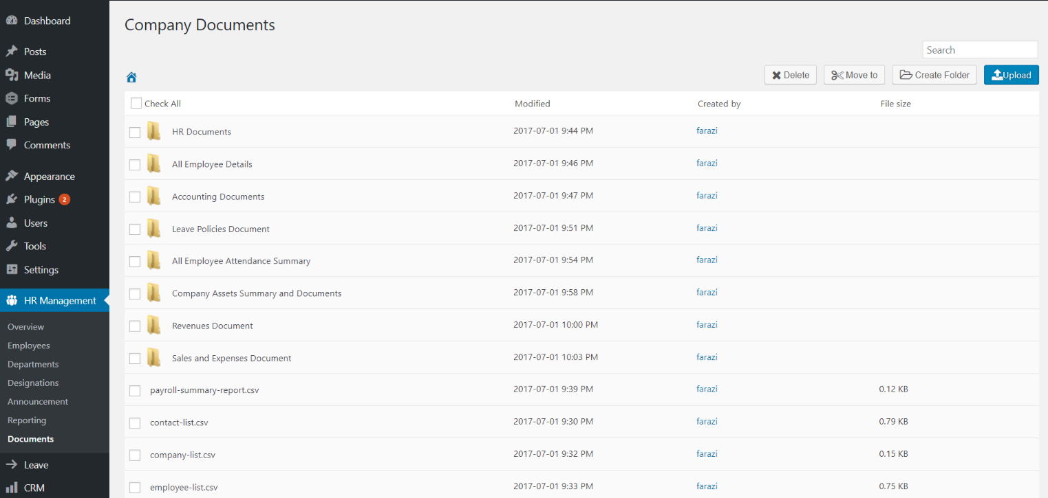Image resolution: width=1048 pixels, height=498 pixels.
Task: Open the Documents submenu item
Action: (30, 439)
